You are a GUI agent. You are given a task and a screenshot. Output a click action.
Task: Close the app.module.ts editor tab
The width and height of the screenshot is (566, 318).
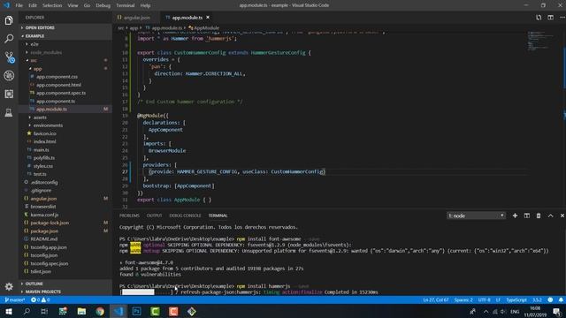click(208, 18)
